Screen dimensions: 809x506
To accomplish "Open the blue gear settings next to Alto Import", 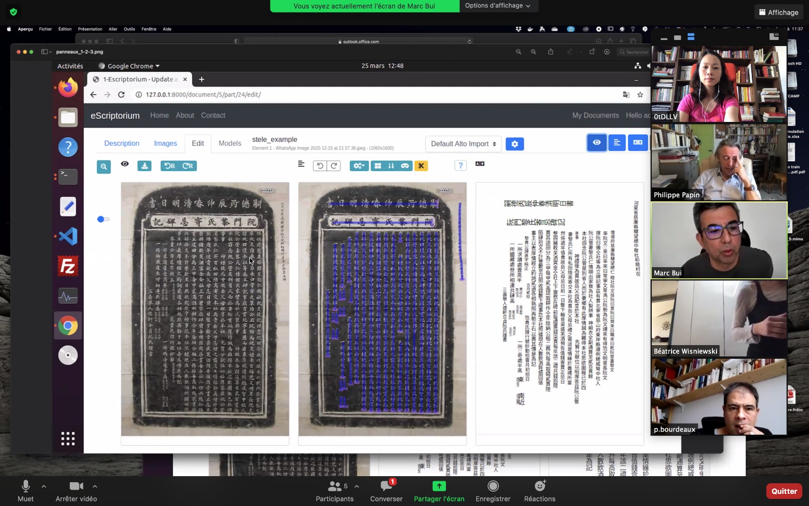I will pyautogui.click(x=514, y=144).
